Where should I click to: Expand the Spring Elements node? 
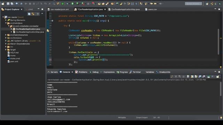coord(6,20)
